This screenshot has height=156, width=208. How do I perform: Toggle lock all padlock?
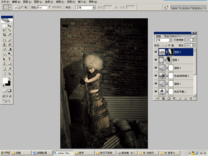(173, 45)
